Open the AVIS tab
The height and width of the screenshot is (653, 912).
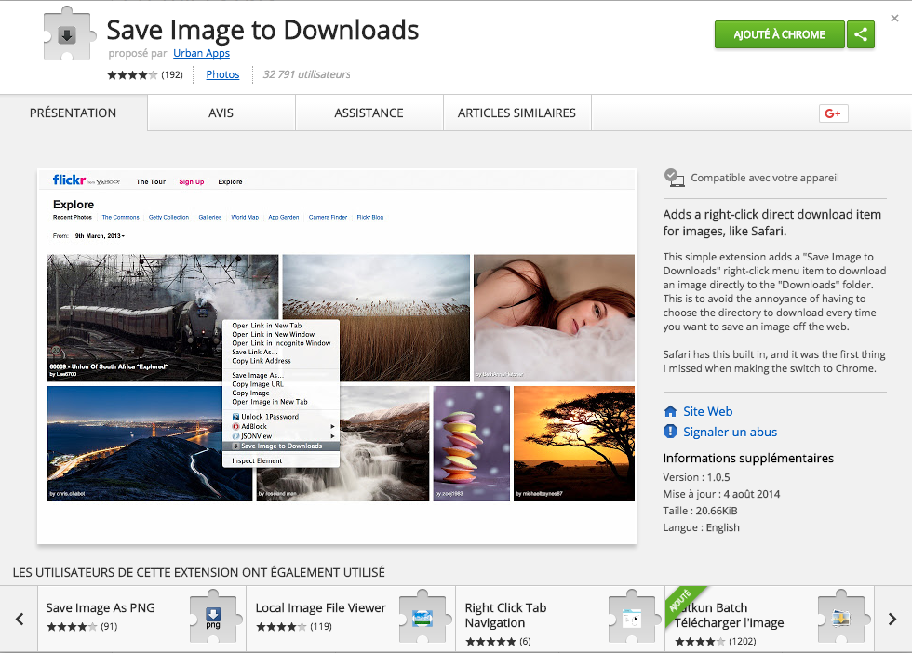click(x=221, y=113)
